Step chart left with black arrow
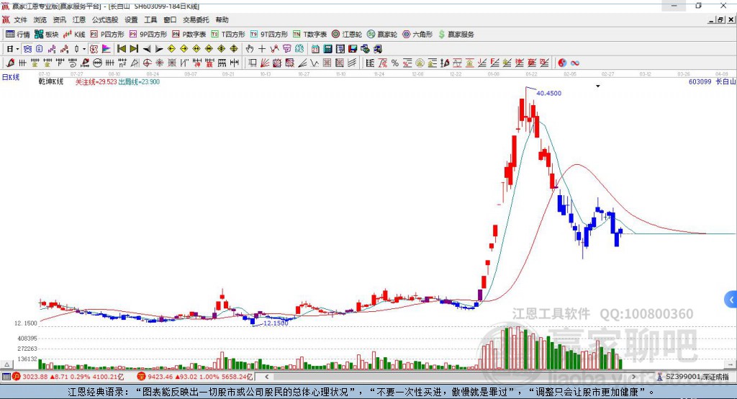This screenshot has height=399, width=737. coord(147,49)
